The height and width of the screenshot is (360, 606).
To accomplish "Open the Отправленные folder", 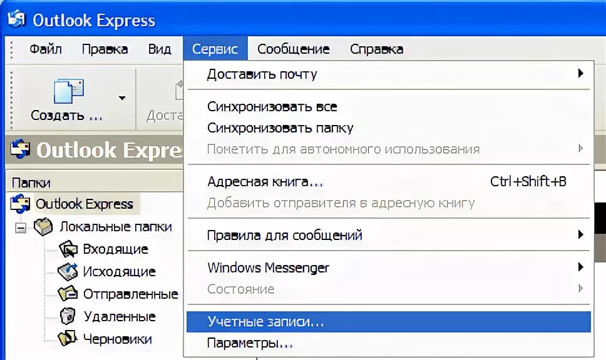I will [x=130, y=294].
